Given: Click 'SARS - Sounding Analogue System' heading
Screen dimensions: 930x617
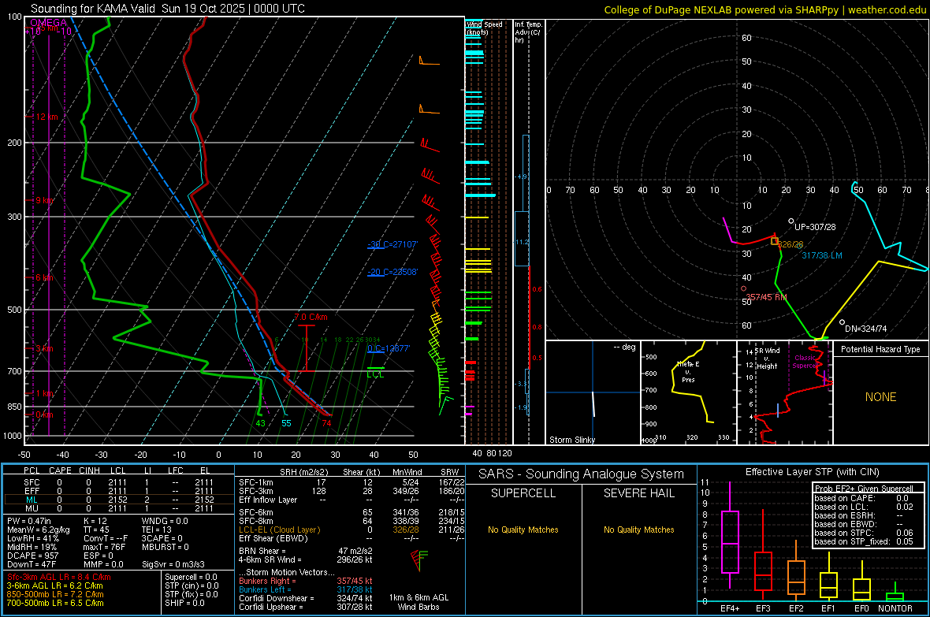Looking at the screenshot, I should click(582, 474).
